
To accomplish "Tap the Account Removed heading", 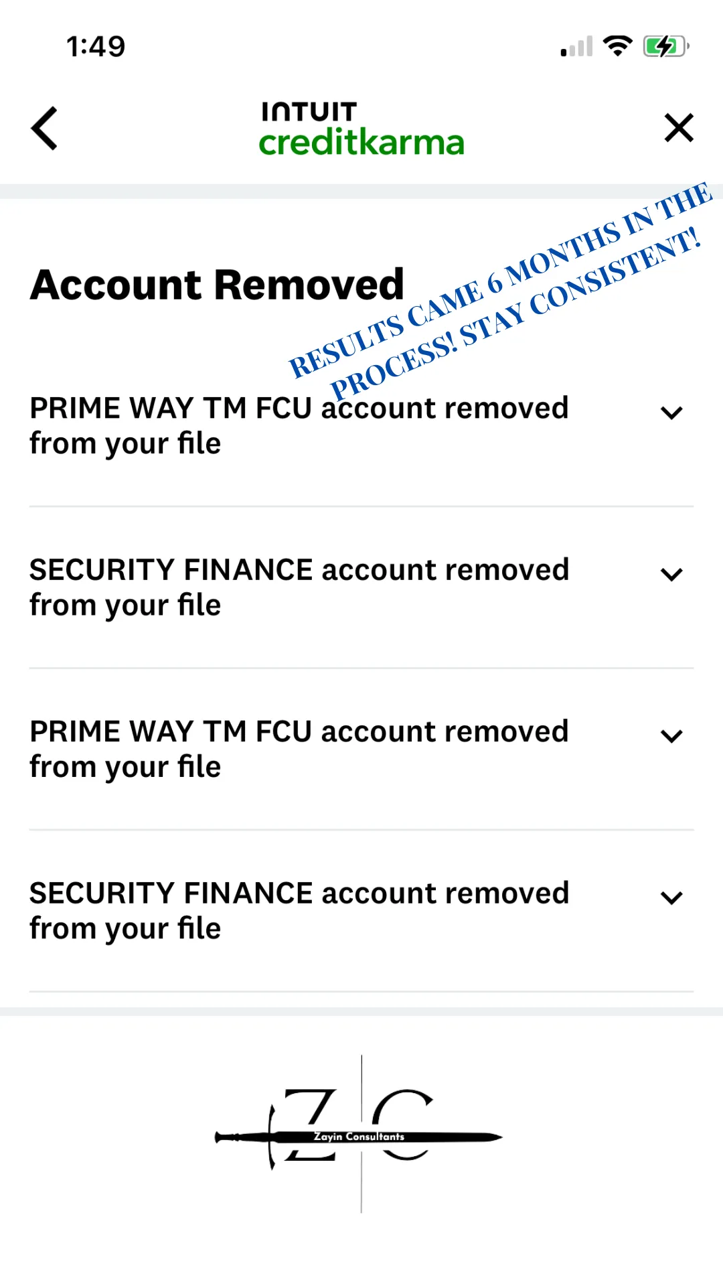I will tap(217, 285).
